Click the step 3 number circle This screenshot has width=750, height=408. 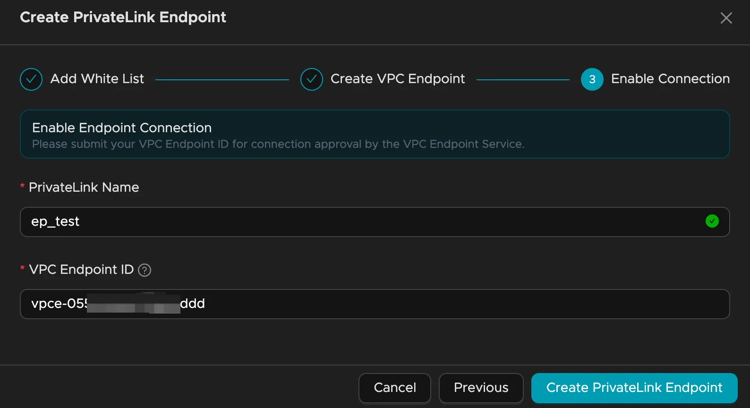(592, 79)
